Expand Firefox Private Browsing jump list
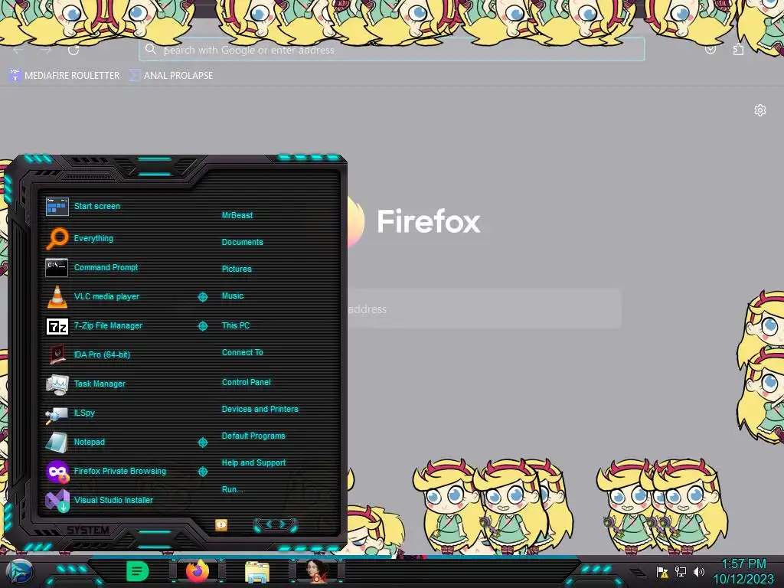The height and width of the screenshot is (588, 784). click(x=202, y=472)
